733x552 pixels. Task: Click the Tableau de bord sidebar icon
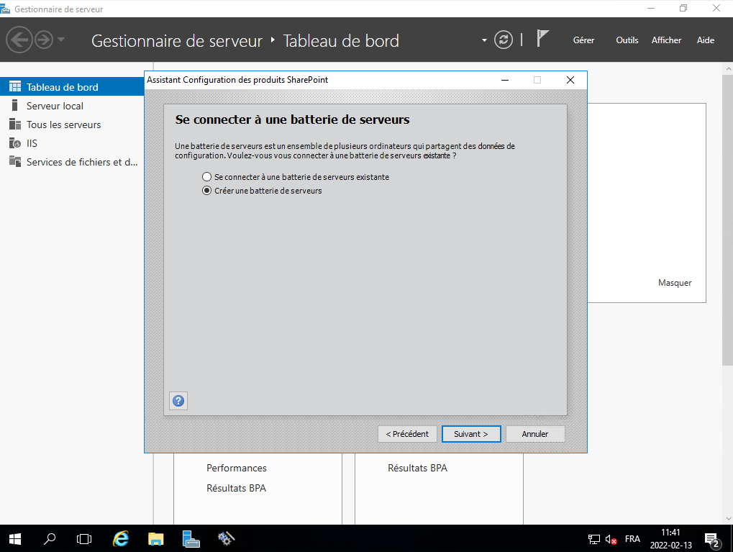pos(15,86)
